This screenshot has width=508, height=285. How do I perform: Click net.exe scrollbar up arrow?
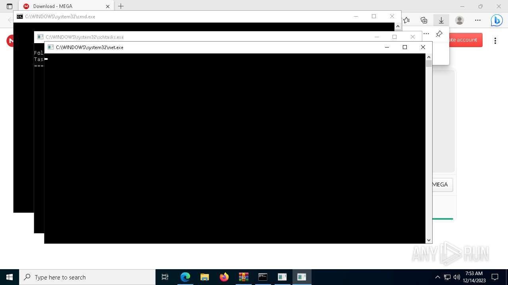pyautogui.click(x=429, y=57)
